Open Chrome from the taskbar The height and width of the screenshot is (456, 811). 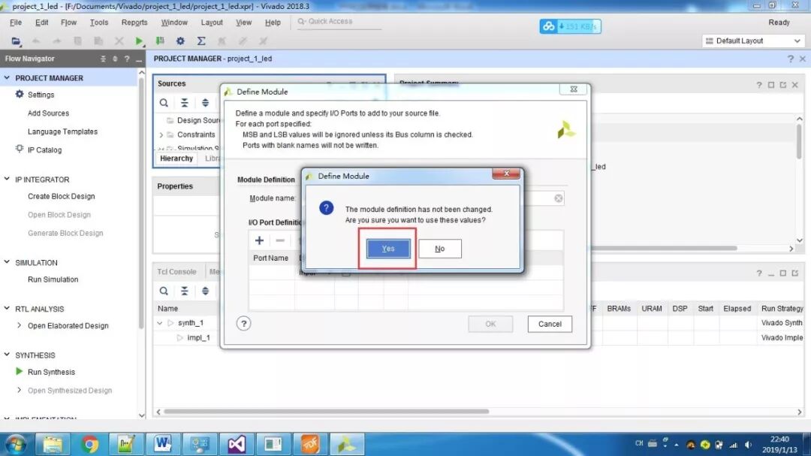(89, 444)
